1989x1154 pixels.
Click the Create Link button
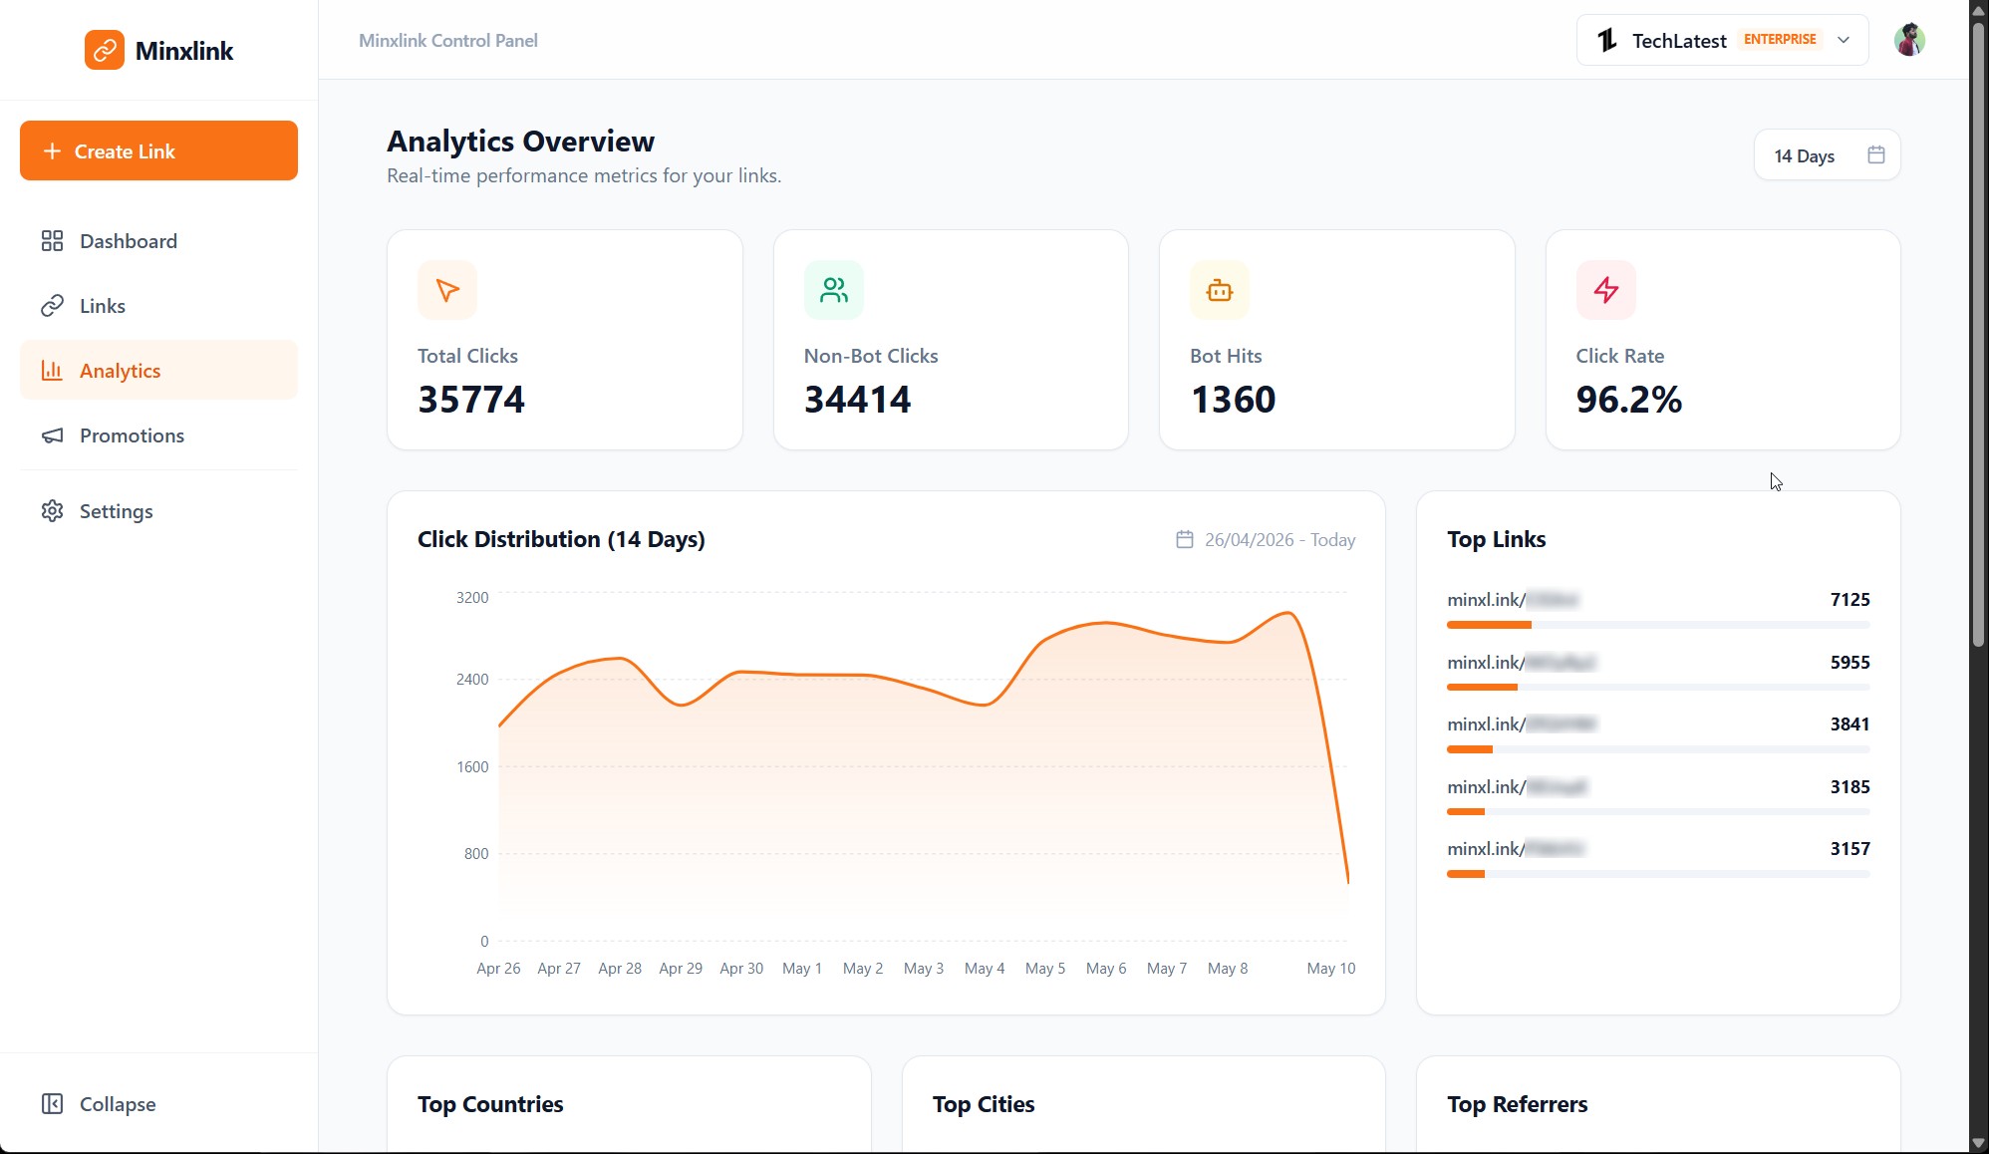coord(158,150)
